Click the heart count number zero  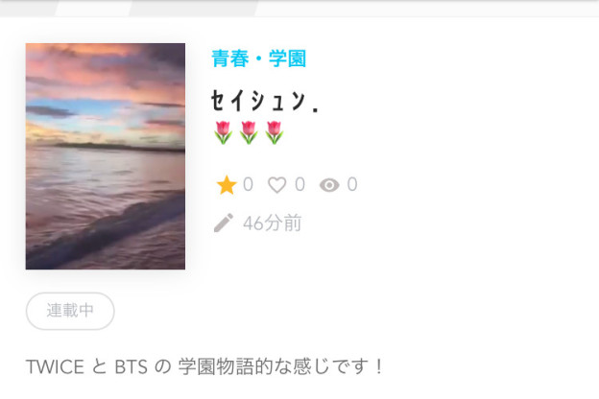point(299,184)
